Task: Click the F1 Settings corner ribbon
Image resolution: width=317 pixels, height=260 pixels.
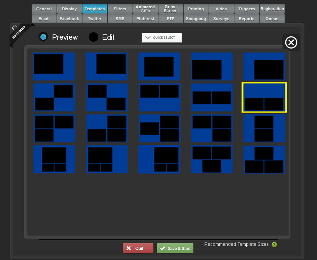Action: click(18, 33)
